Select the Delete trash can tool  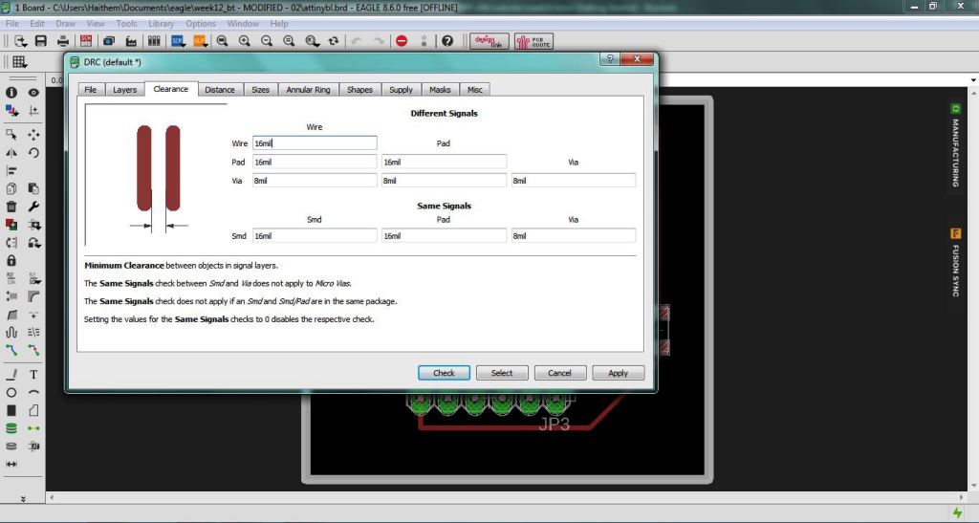pos(11,207)
